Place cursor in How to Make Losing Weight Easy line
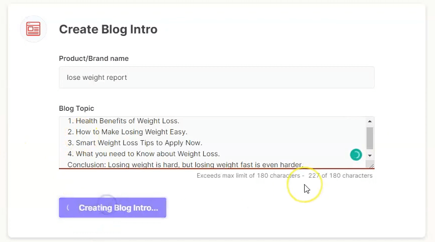This screenshot has width=435, height=242. [x=128, y=132]
